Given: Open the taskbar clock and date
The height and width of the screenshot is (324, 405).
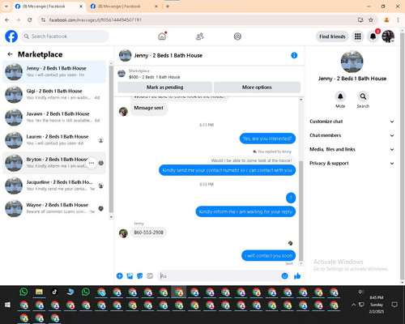Looking at the screenshot, I should 377,305.
